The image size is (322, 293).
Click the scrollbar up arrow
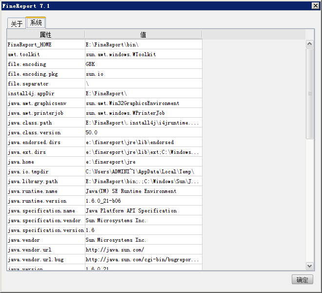pyautogui.click(x=309, y=44)
